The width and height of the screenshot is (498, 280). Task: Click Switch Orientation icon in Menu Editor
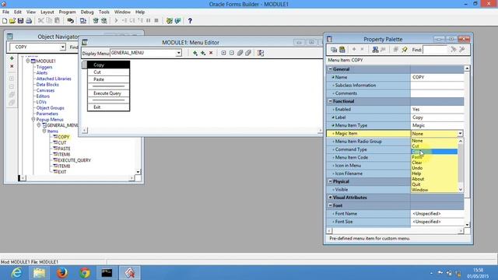coord(261,53)
